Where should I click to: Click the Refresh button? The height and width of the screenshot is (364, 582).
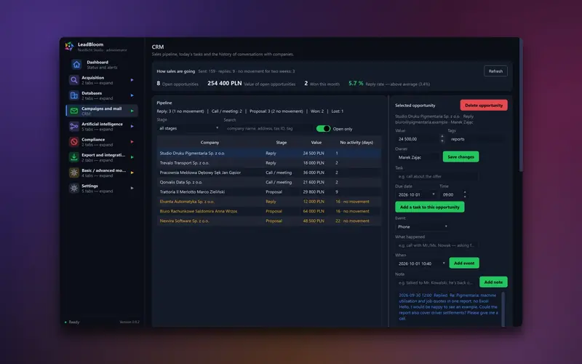(x=495, y=71)
